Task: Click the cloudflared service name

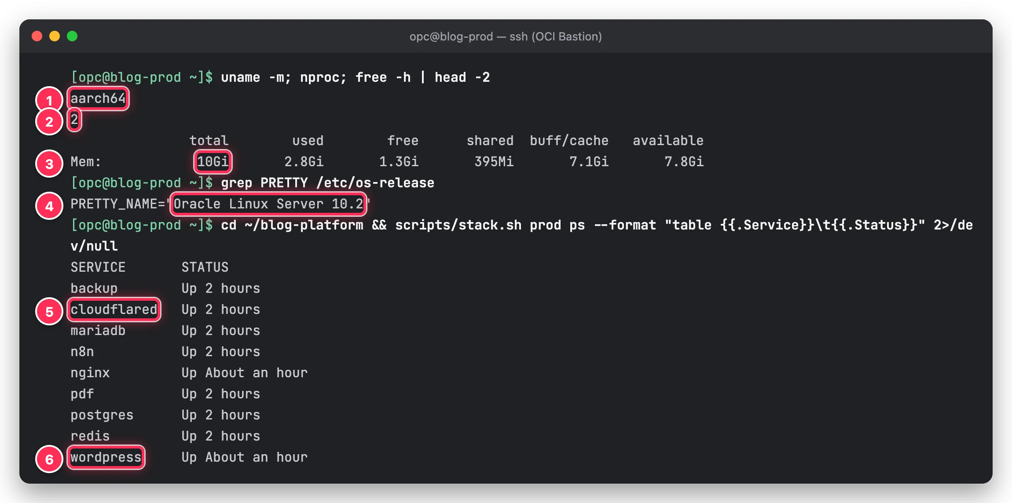Action: coord(114,310)
